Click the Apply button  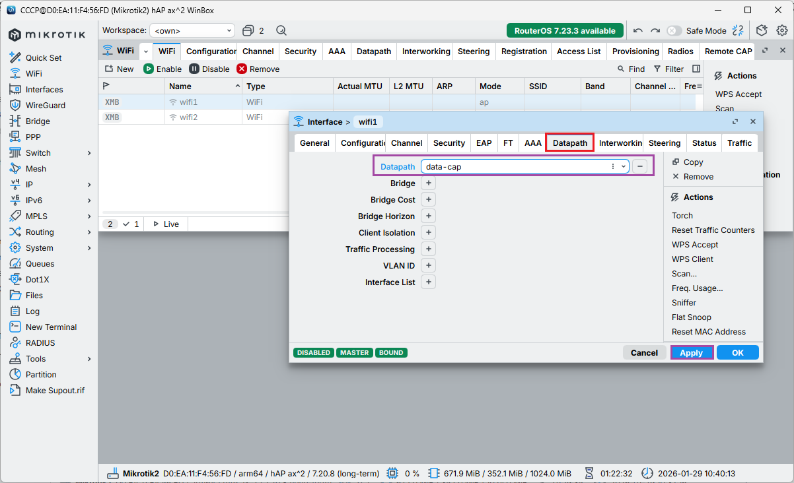coord(692,353)
